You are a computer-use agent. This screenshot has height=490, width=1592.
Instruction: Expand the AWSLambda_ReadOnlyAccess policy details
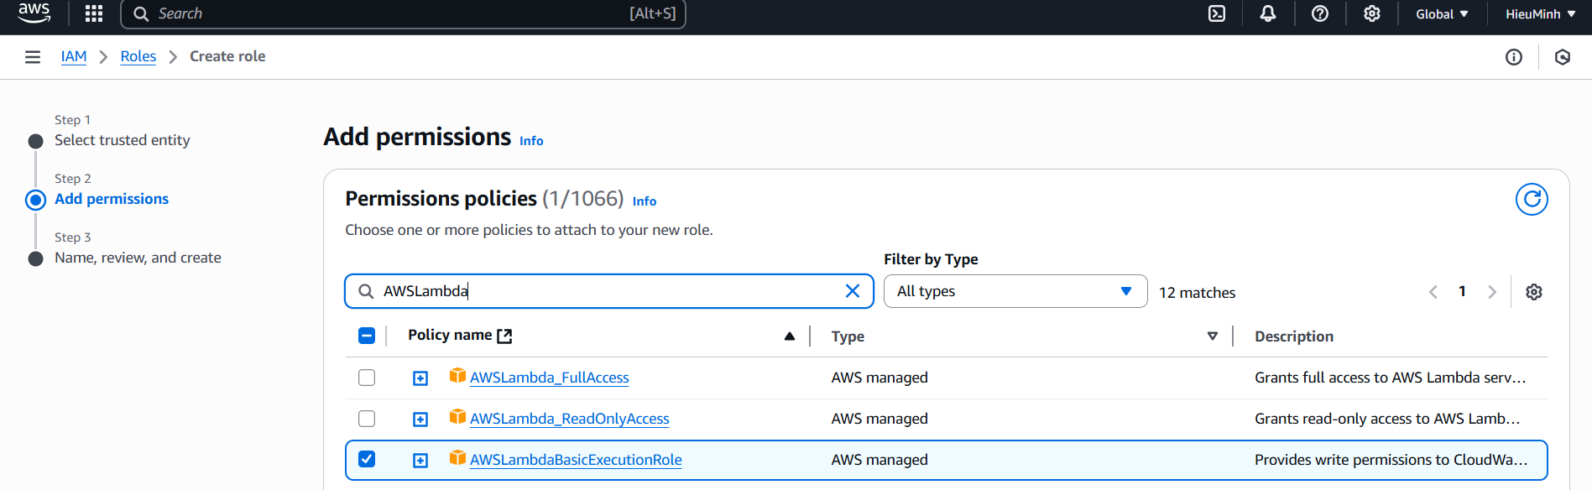(x=420, y=420)
